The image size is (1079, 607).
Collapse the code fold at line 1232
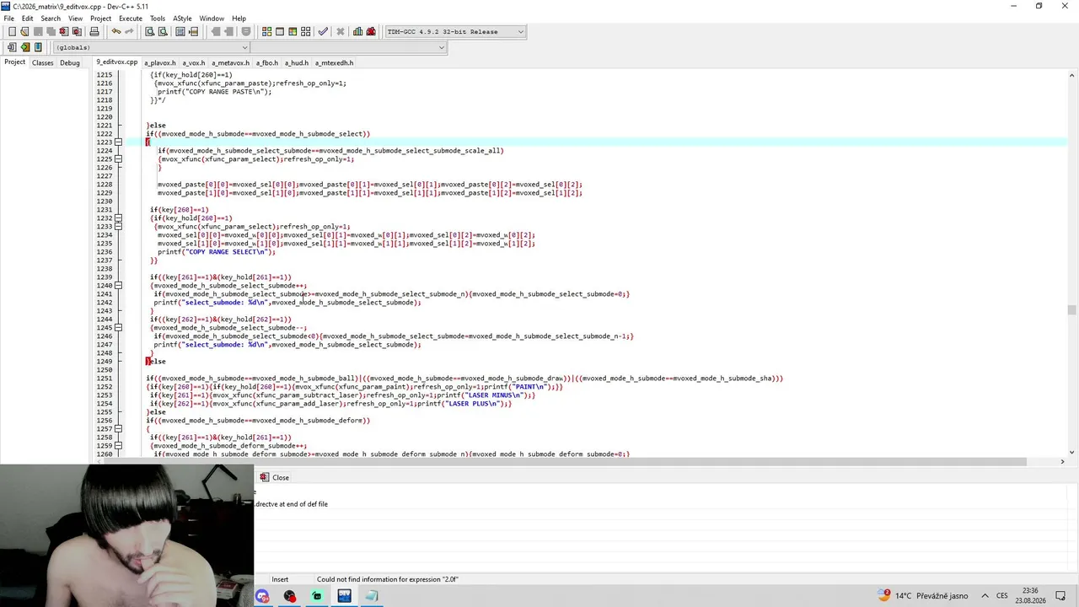(118, 218)
